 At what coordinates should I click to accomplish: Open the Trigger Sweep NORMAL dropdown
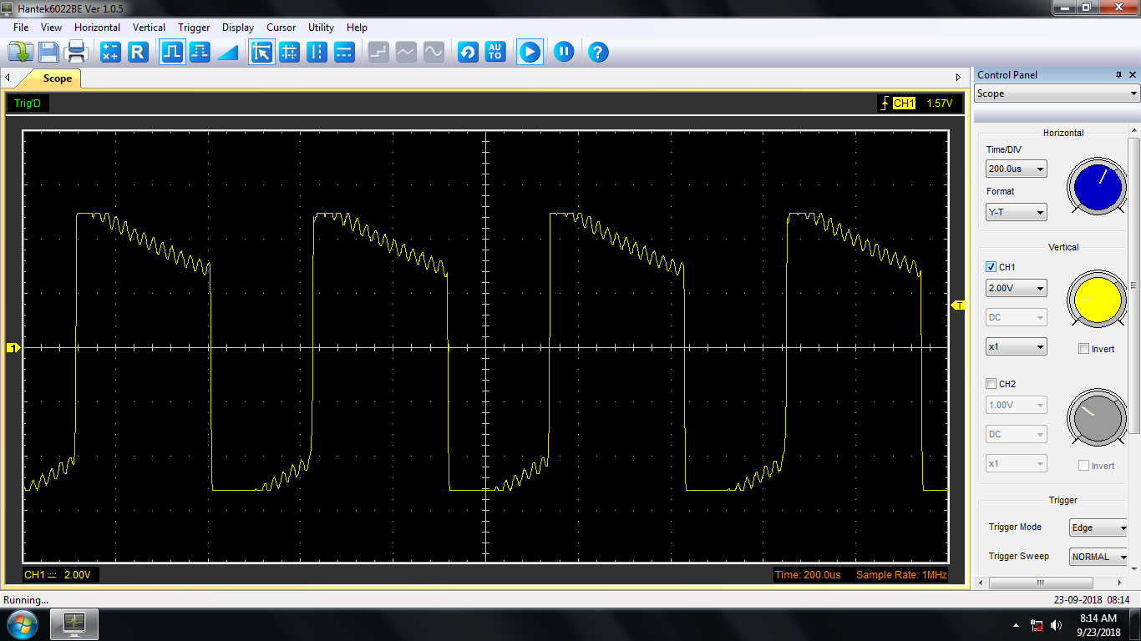point(1099,557)
